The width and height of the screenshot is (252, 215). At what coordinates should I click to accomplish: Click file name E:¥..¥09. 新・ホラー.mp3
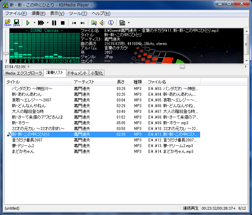pyautogui.click(x=168, y=123)
